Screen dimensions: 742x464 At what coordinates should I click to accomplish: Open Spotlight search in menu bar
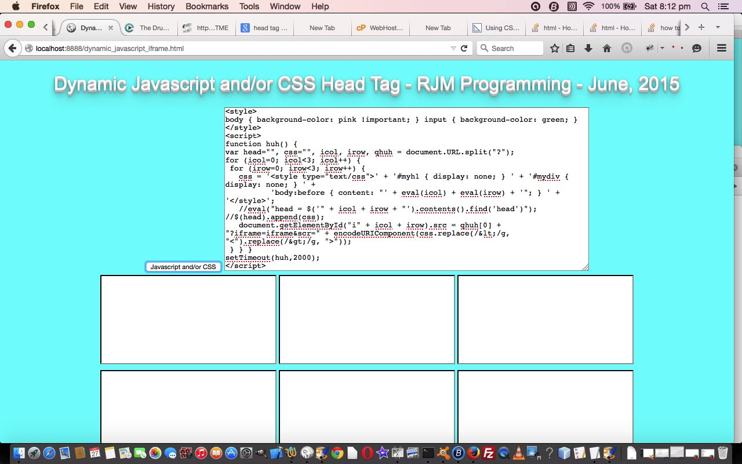pyautogui.click(x=705, y=6)
